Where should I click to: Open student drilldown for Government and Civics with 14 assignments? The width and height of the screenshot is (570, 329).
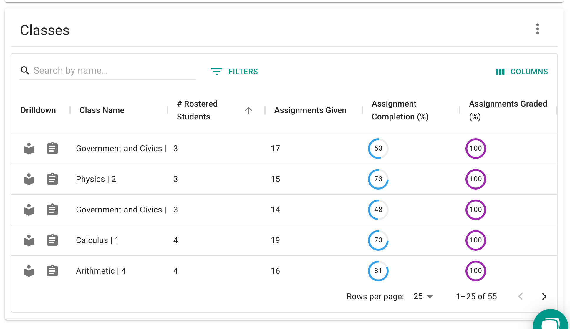29,210
